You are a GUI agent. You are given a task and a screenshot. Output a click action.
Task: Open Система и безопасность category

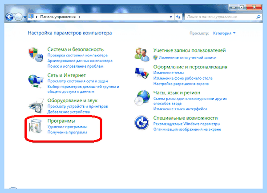(76, 49)
